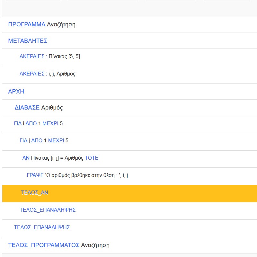The height and width of the screenshot is (257, 257).
Task: Click the 'ΑΡΧΗ' line
Action: [129, 92]
